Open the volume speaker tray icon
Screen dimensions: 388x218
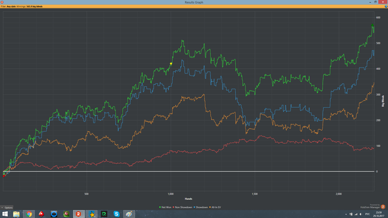click(361, 214)
